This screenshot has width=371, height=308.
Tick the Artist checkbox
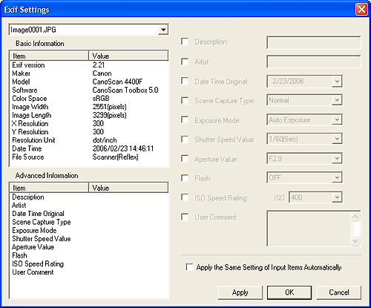click(x=185, y=62)
